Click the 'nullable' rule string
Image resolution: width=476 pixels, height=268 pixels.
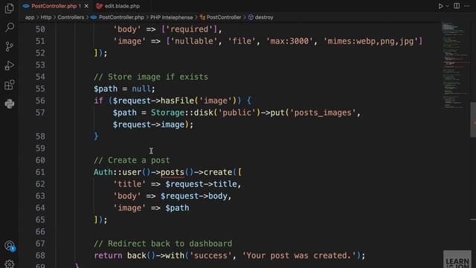pyautogui.click(x=194, y=41)
